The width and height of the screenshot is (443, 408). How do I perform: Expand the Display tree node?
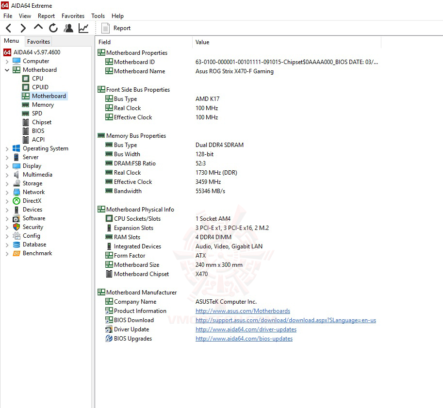(7, 166)
